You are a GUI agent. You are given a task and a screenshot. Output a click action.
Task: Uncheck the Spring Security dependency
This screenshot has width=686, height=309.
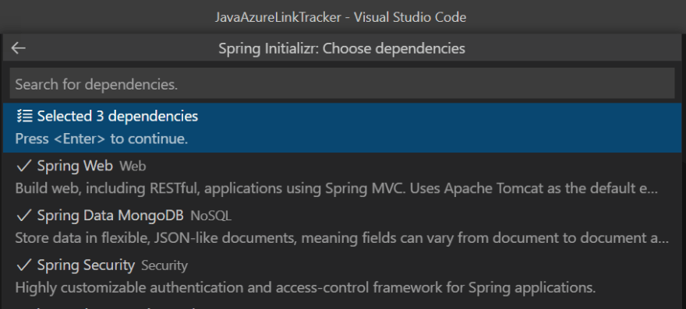tap(23, 265)
